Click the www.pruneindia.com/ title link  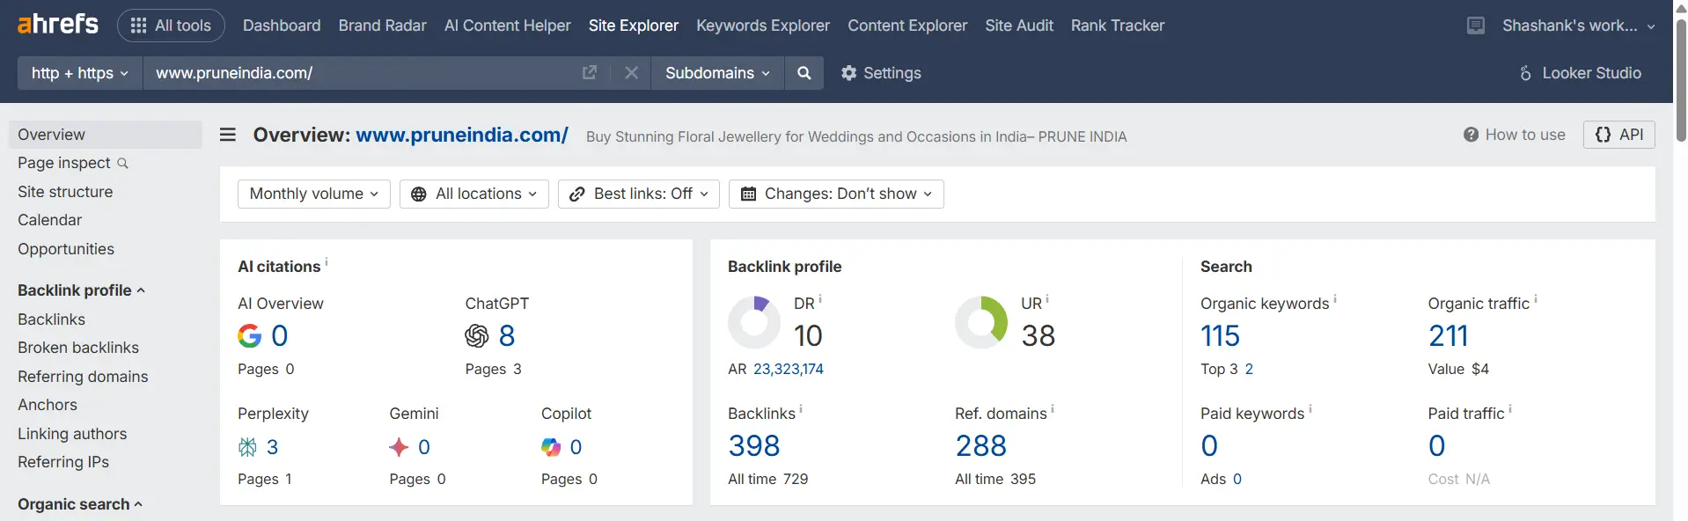coord(462,135)
